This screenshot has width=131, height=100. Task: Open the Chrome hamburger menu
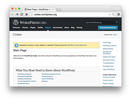coord(118,14)
